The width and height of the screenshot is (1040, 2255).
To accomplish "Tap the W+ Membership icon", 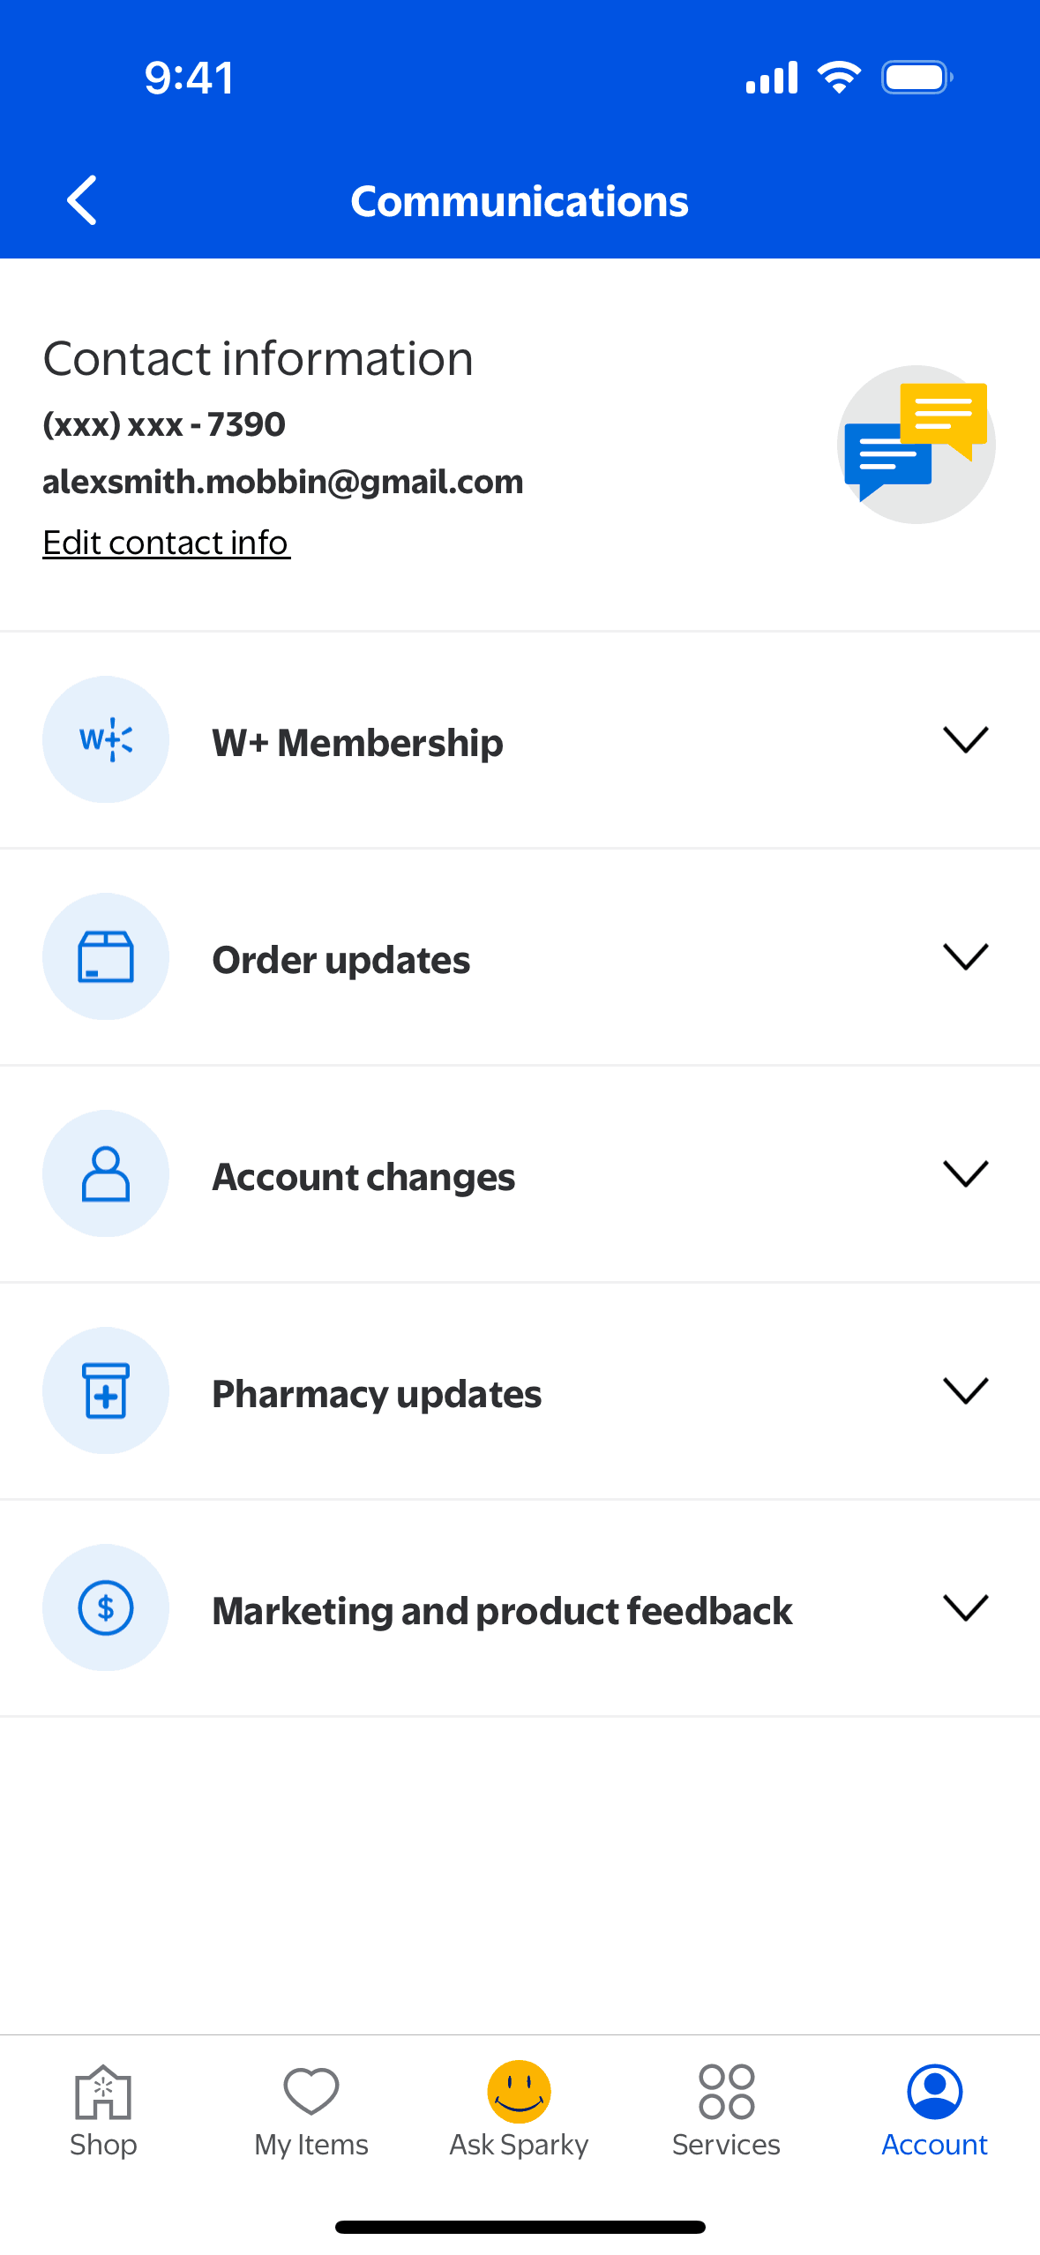I will click(x=106, y=739).
